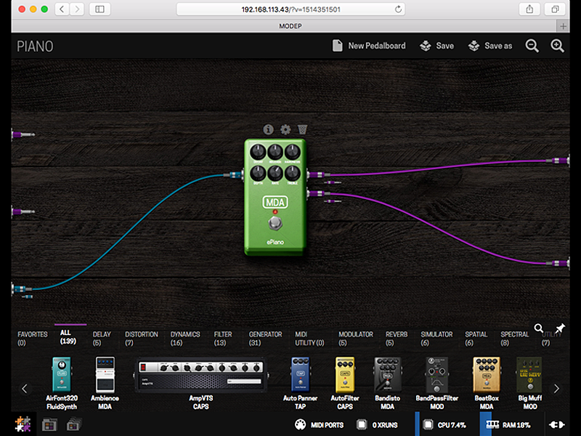Click Save as in the top bar

489,46
